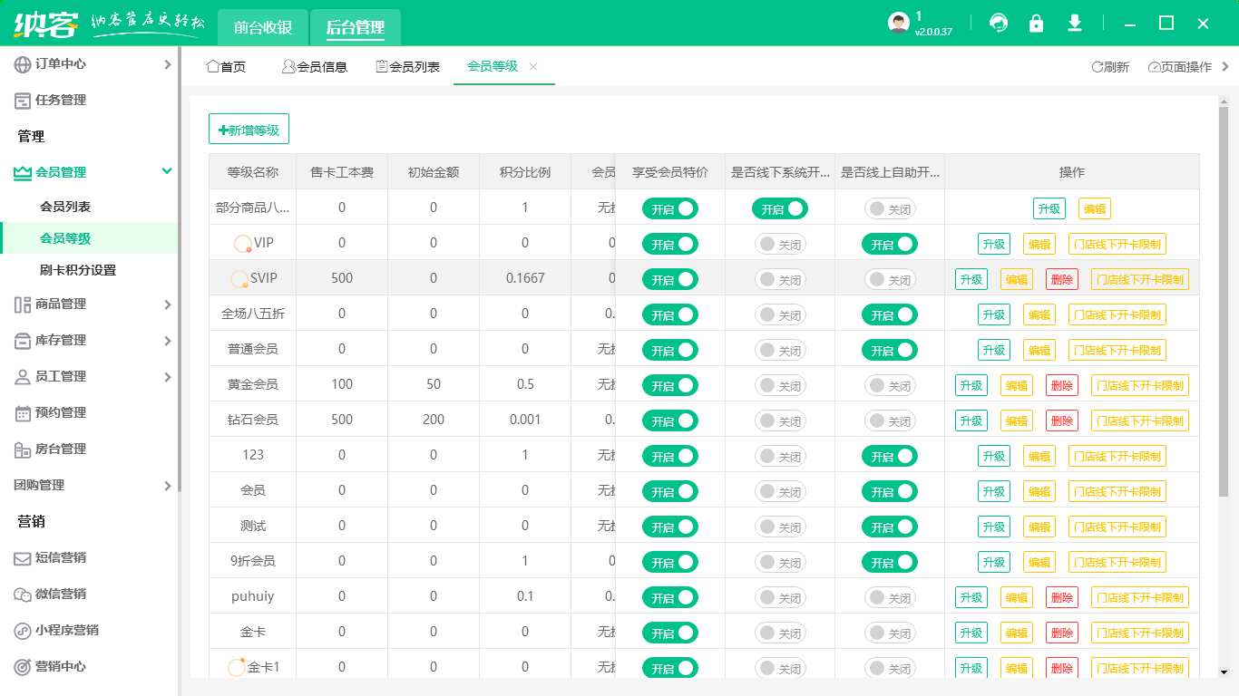Click the lock screen icon
This screenshot has width=1239, height=696.
(x=1037, y=23)
